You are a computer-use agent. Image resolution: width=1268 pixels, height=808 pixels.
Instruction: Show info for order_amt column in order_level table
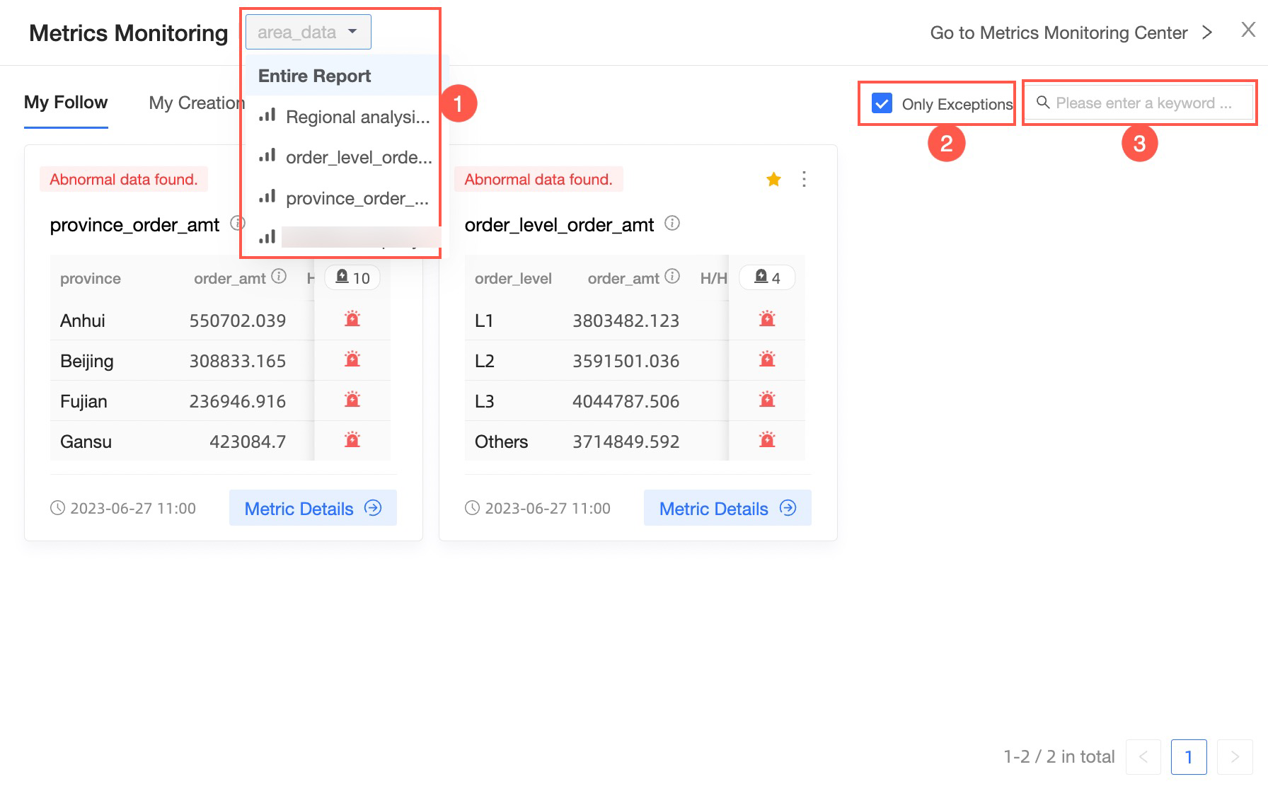pos(673,276)
